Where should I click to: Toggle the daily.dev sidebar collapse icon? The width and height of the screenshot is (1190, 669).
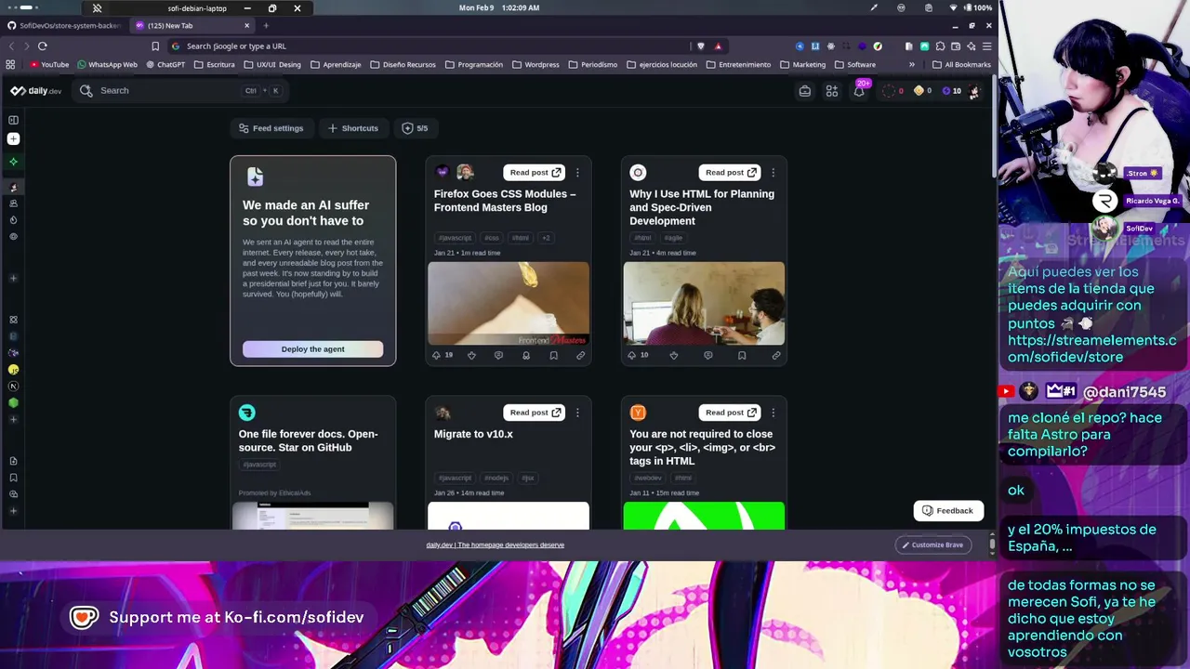(x=13, y=120)
